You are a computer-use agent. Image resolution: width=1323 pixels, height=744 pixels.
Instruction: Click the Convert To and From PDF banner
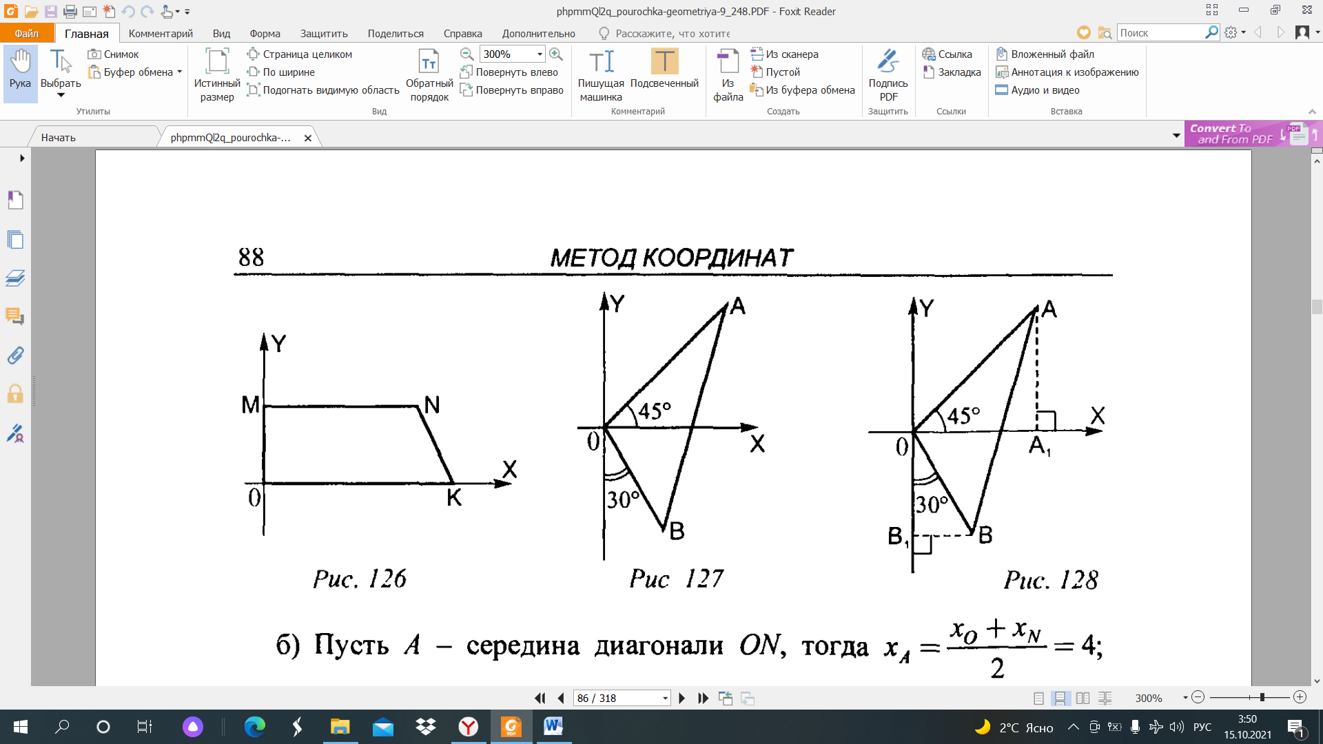tap(1253, 134)
